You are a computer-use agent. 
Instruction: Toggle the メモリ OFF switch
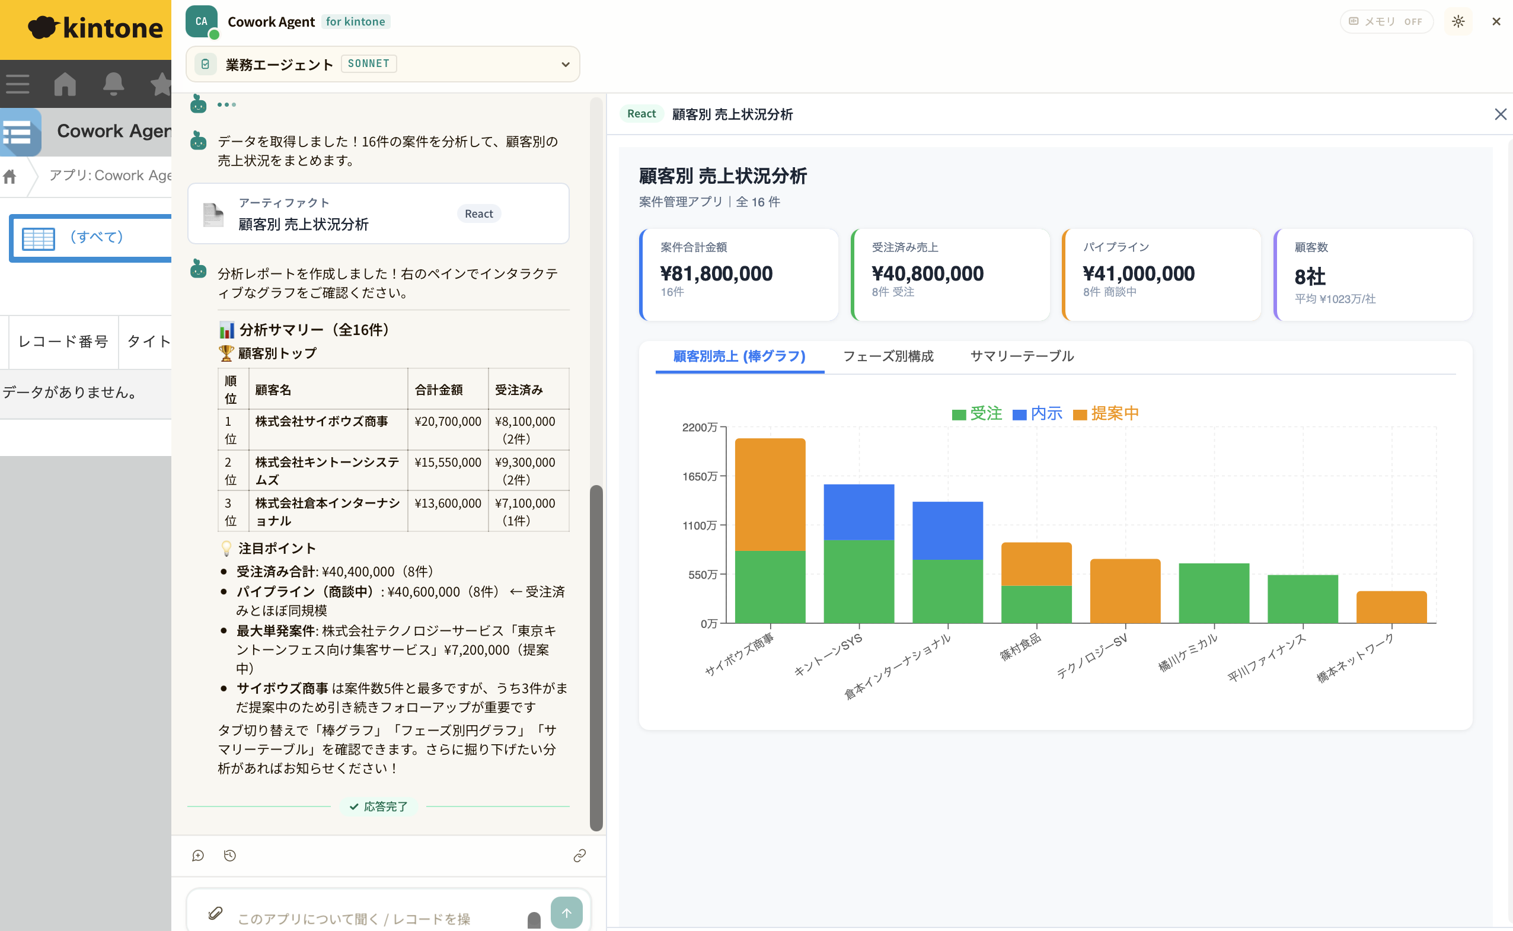point(1386,21)
